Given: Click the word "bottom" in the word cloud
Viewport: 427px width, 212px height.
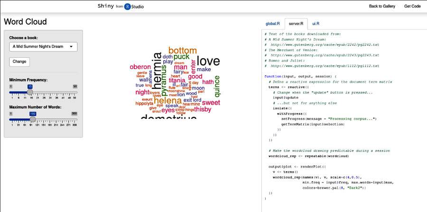Looking at the screenshot, I should (x=183, y=51).
